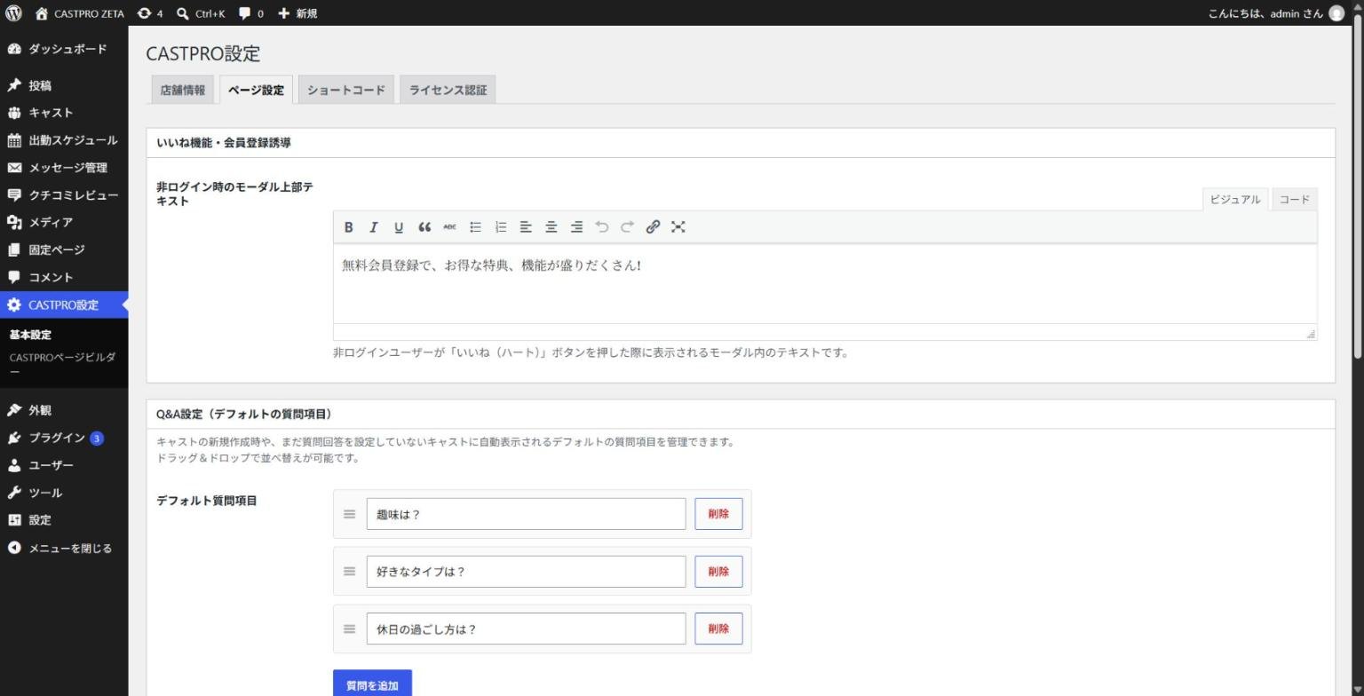Open the updates indicator showing 4
Screen dimensions: 1364x696
tap(150, 13)
